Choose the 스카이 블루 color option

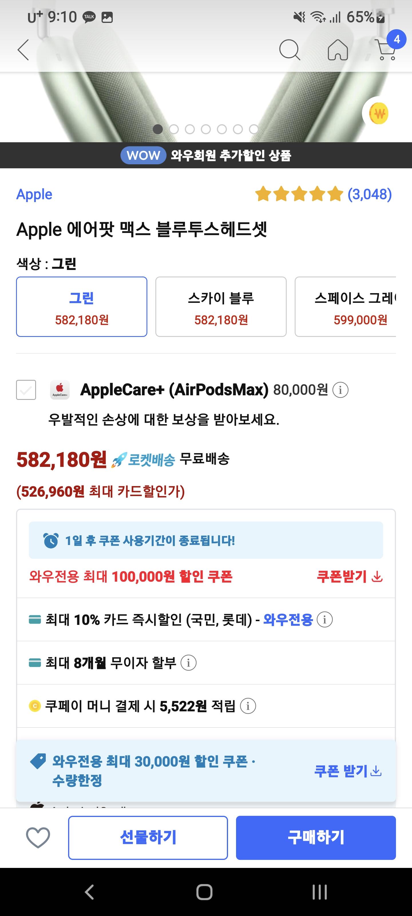pyautogui.click(x=221, y=307)
